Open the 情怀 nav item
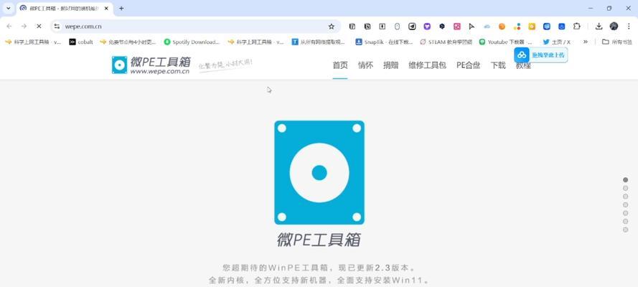The image size is (638, 287). 365,65
